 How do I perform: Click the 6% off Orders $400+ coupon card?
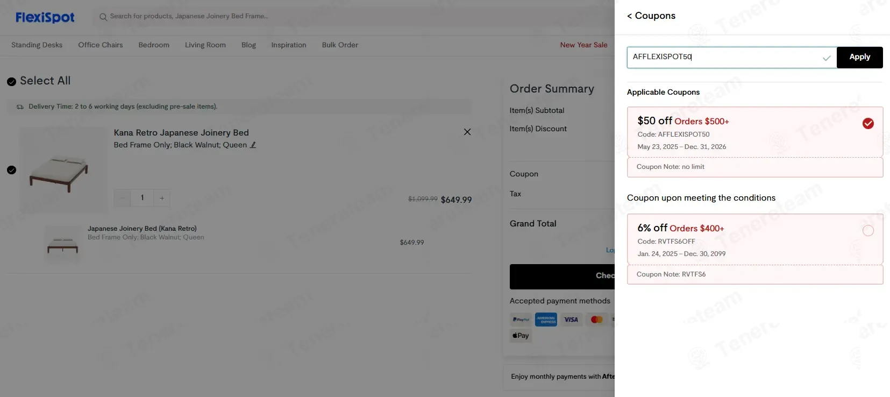point(755,249)
